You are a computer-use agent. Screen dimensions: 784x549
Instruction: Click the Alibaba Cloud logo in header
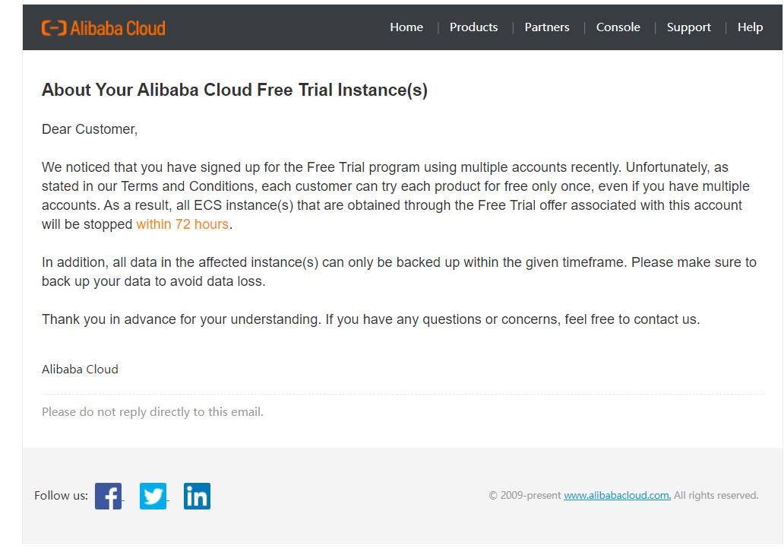pyautogui.click(x=103, y=28)
